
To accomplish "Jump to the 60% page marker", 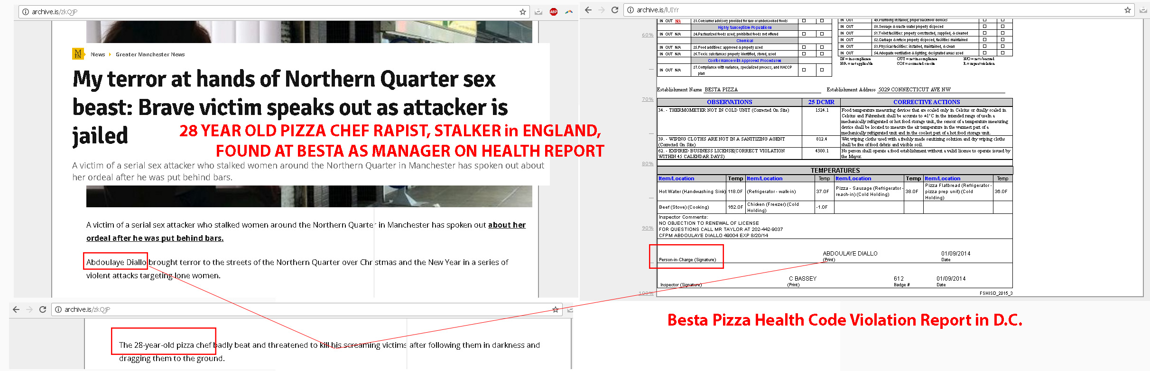I will pos(648,35).
